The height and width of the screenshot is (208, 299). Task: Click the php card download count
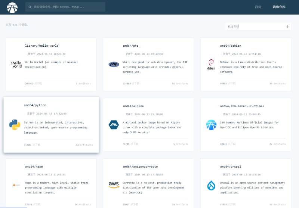click(131, 84)
